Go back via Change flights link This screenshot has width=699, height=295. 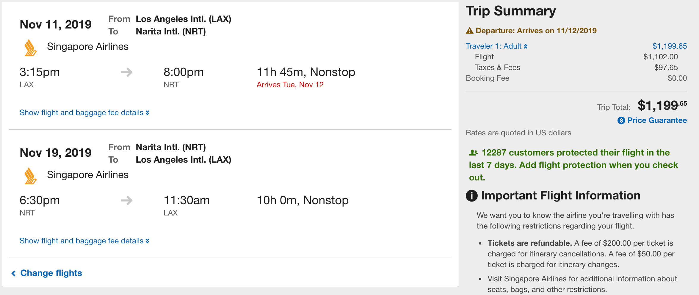coord(51,273)
